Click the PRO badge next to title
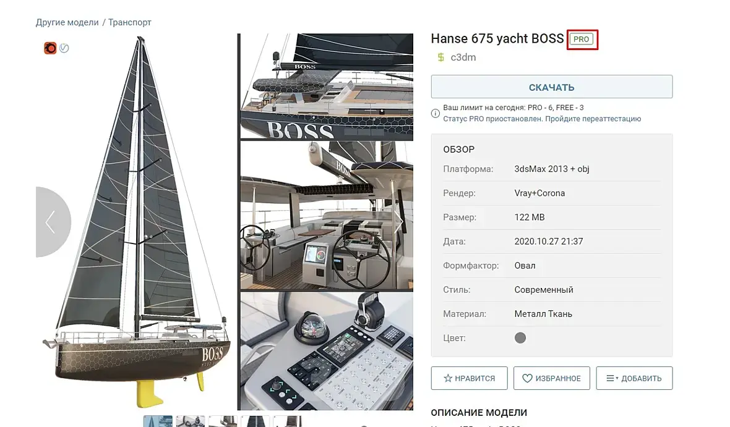The width and height of the screenshot is (730, 427). (582, 39)
